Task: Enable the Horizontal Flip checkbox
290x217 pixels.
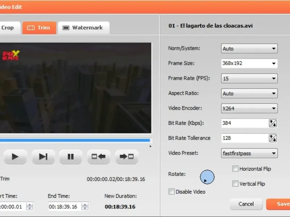Action: click(235, 169)
